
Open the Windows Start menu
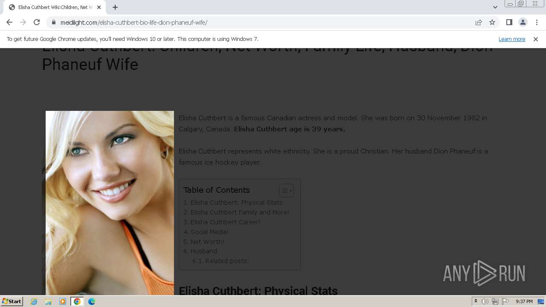(12, 301)
